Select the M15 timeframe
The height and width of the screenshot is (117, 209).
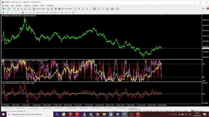click(x=51, y=12)
